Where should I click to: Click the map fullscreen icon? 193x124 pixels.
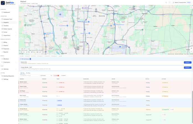tap(191, 7)
